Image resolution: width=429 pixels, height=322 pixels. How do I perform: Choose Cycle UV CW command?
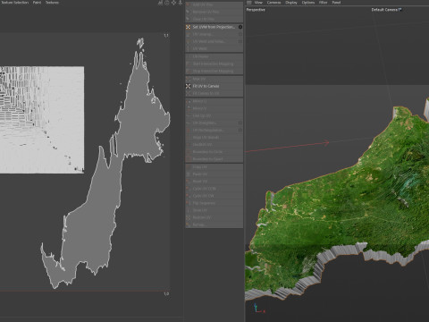[x=214, y=196]
